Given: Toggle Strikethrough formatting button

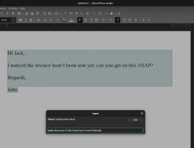Looking at the screenshot, I should point(38,20).
